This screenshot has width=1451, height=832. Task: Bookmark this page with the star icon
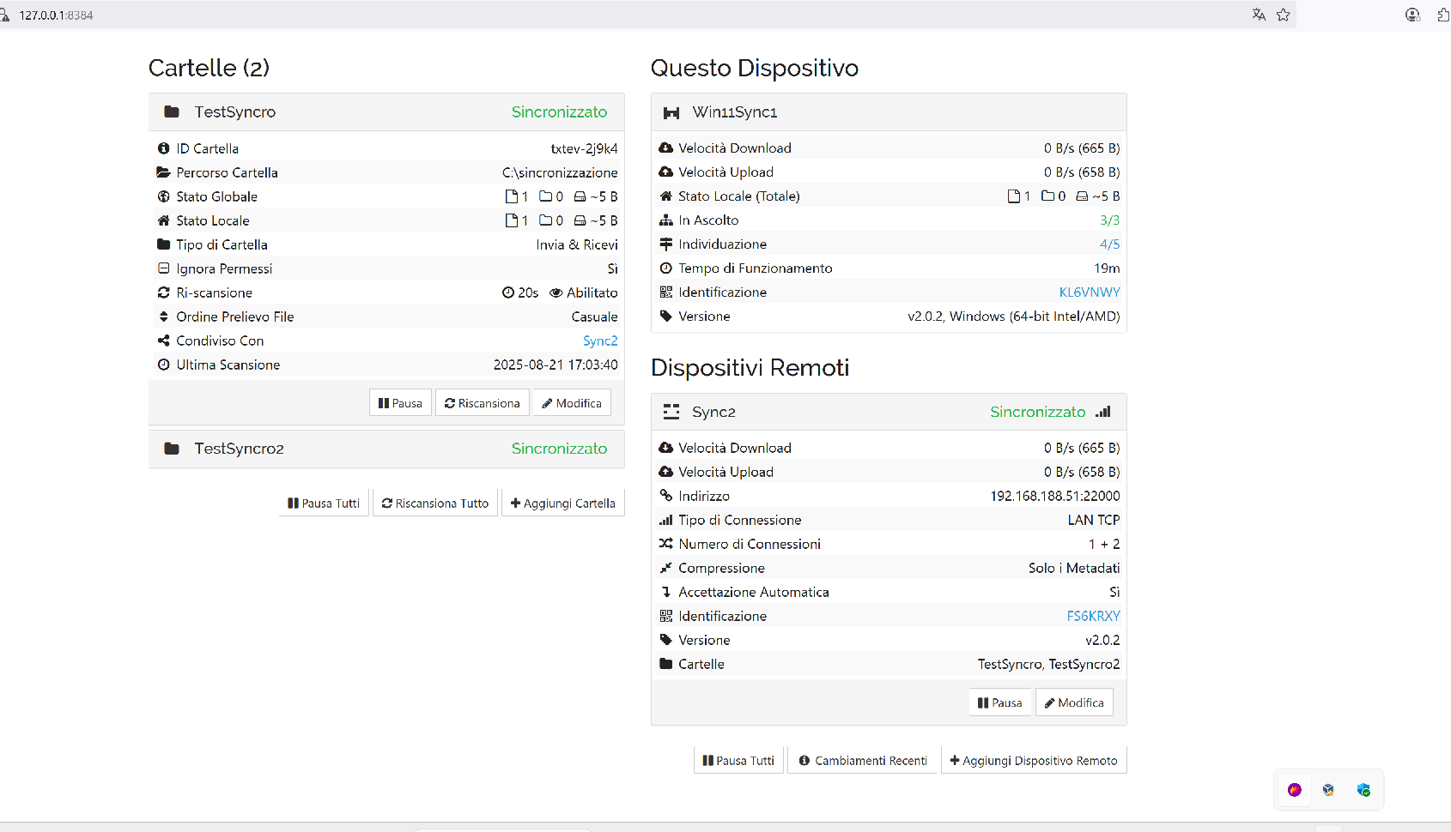[x=1283, y=15]
